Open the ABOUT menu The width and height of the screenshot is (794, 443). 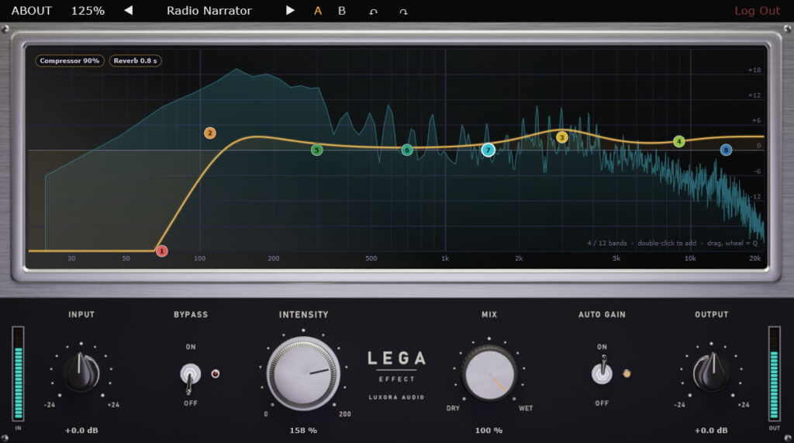pyautogui.click(x=31, y=11)
